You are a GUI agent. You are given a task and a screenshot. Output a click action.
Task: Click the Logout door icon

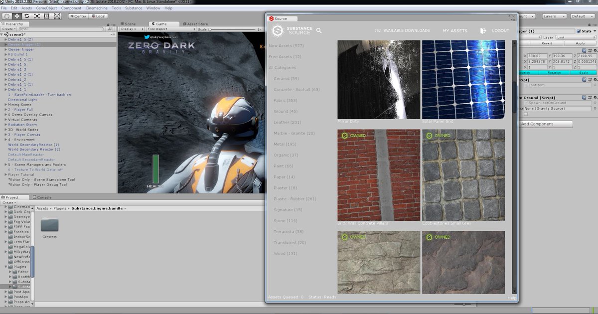(483, 31)
